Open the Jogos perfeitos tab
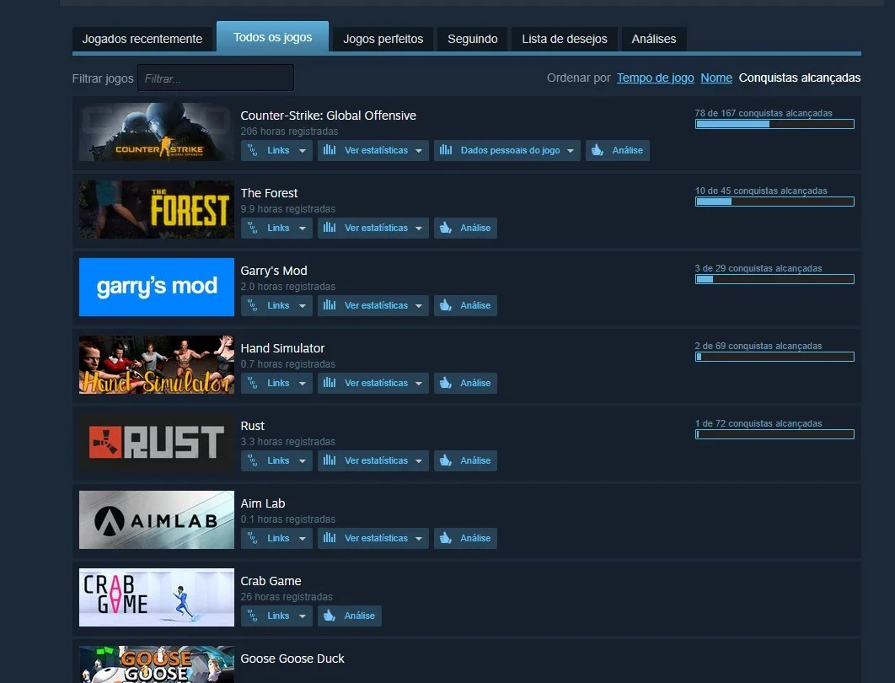895x683 pixels. click(383, 39)
